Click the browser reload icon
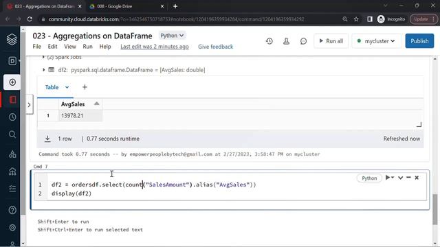The height and width of the screenshot is (247, 440). pyautogui.click(x=30, y=19)
